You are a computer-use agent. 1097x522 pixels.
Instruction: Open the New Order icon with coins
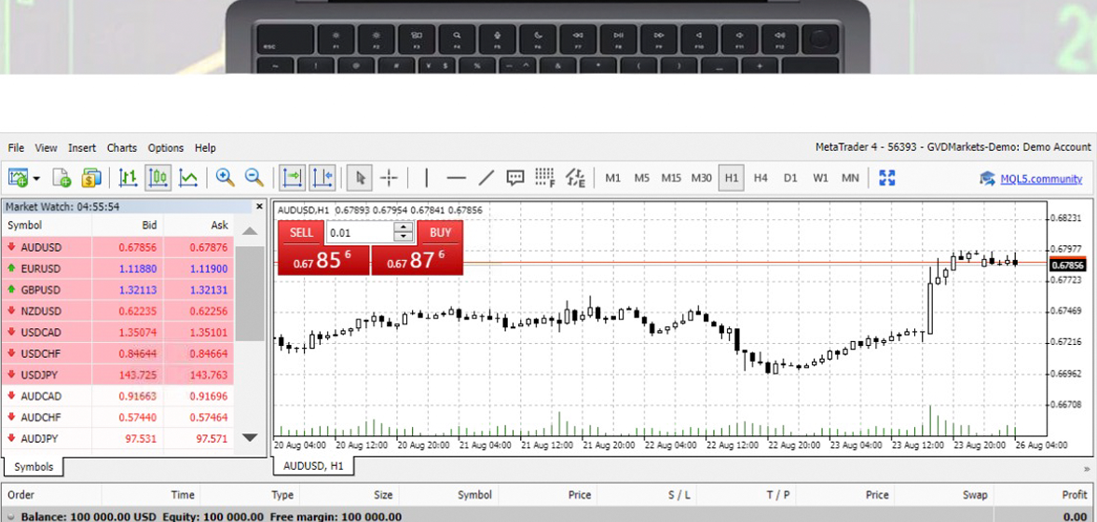[91, 178]
